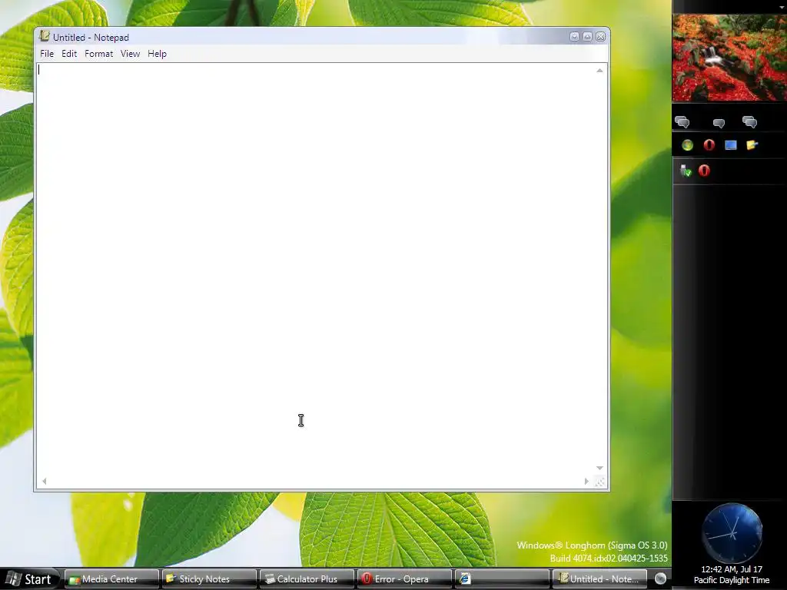The height and width of the screenshot is (590, 787).
Task: Click the slideshow picture in the sidebar
Action: (729, 58)
